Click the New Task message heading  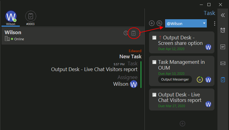(130, 56)
